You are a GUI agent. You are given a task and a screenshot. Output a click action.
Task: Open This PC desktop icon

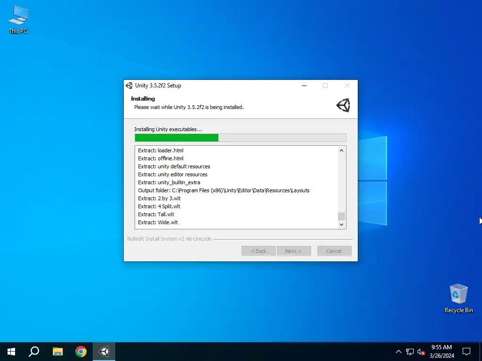[x=18, y=20]
